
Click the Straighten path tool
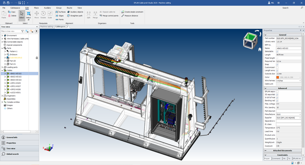pos(75,15)
